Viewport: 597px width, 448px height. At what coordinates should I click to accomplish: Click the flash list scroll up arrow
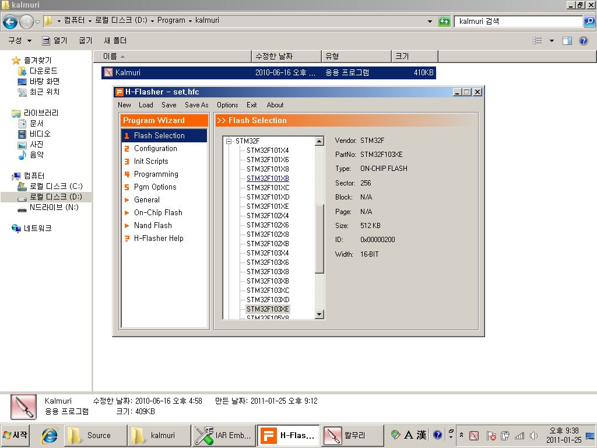pos(319,141)
